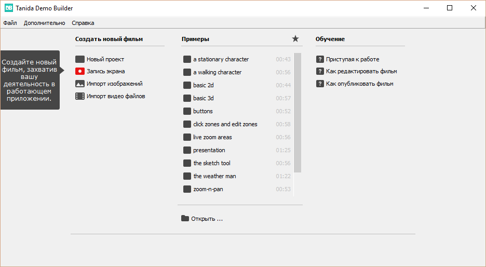Click the Запись экрана label
This screenshot has height=267, width=486.
click(105, 72)
